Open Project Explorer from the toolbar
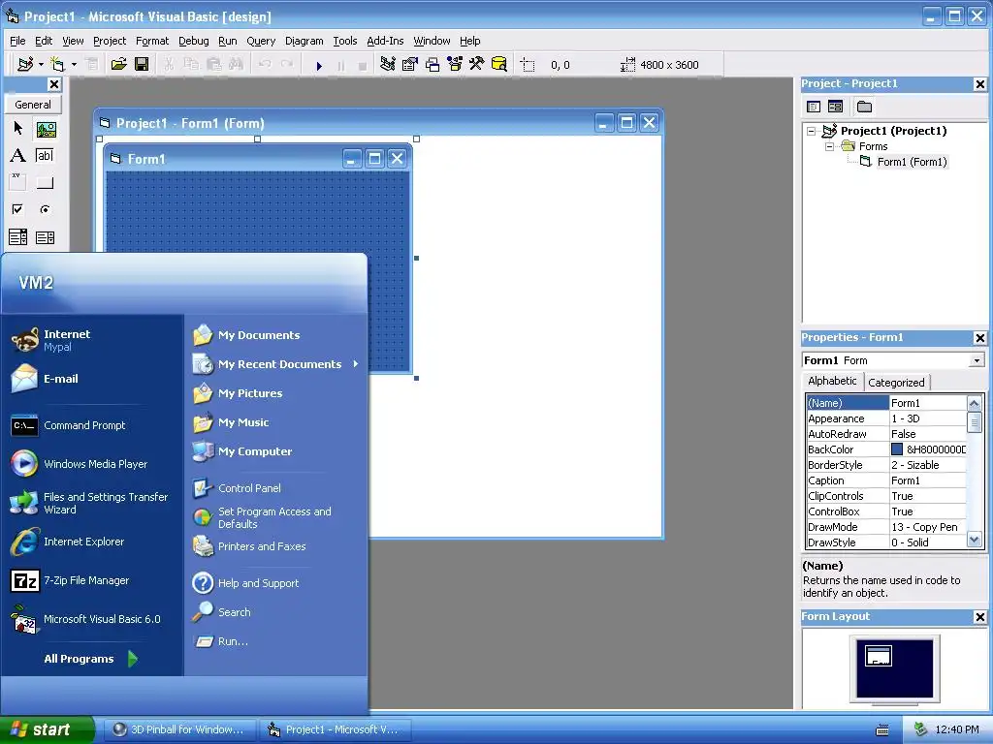The height and width of the screenshot is (744, 993). point(388,65)
